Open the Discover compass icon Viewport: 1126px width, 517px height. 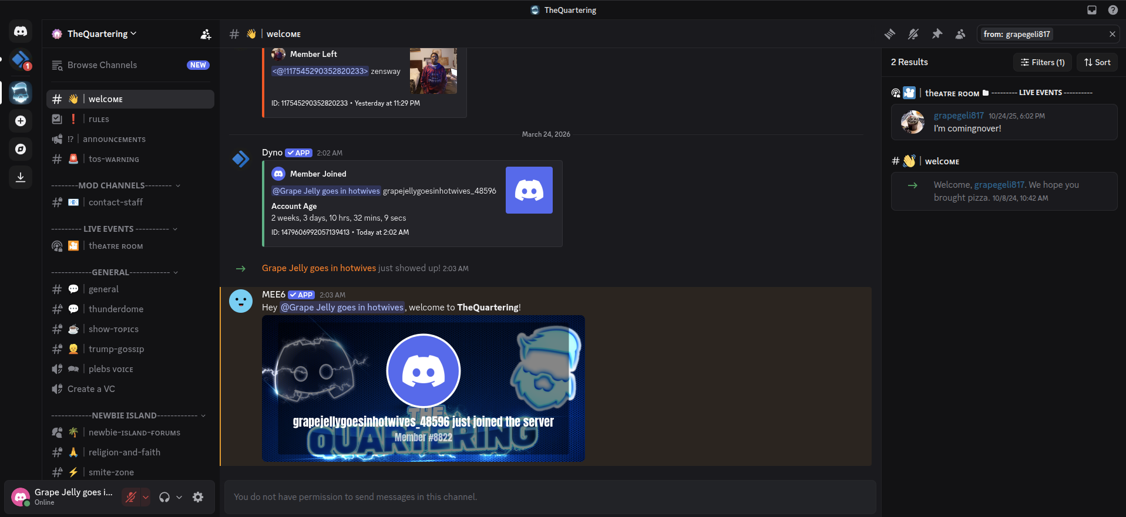(x=21, y=149)
